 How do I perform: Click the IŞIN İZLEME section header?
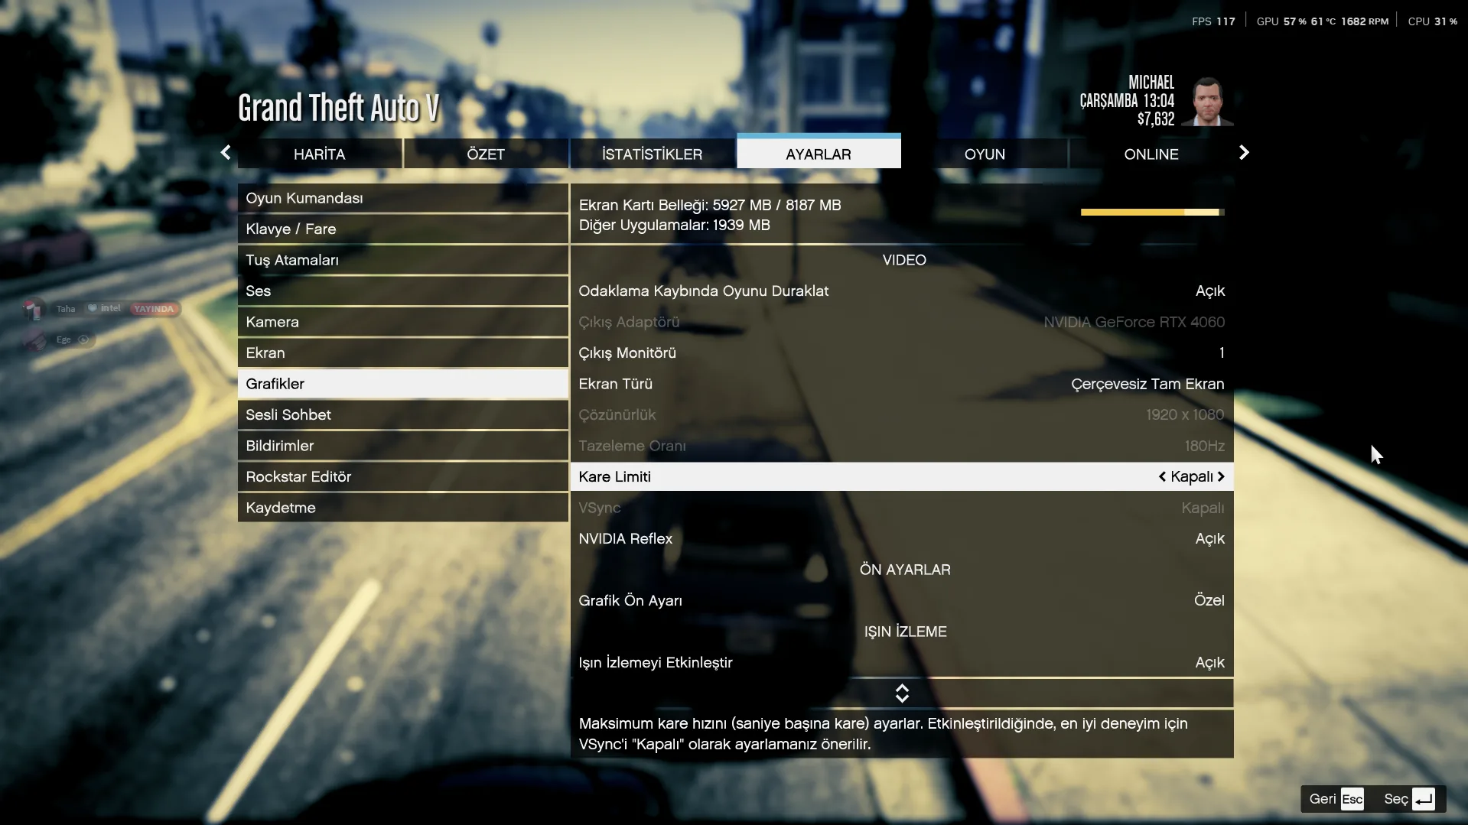[905, 632]
